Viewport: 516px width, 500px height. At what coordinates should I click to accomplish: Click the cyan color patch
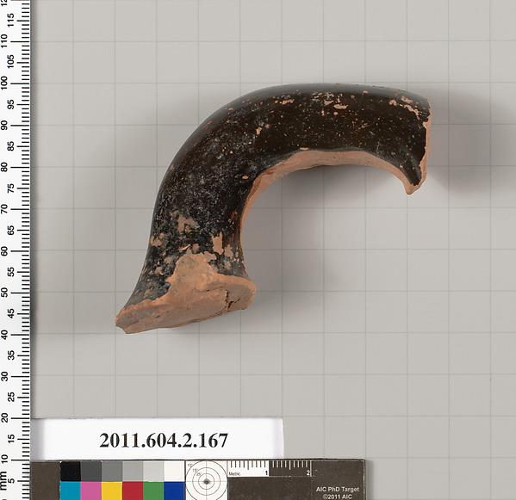coord(71,491)
